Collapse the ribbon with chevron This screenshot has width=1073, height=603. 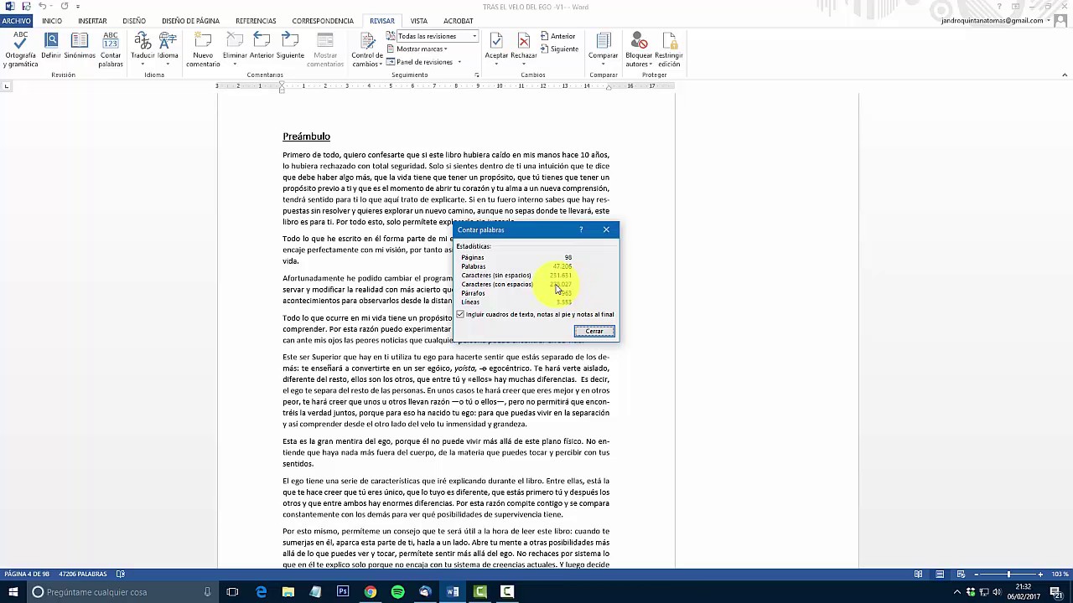coord(1063,75)
